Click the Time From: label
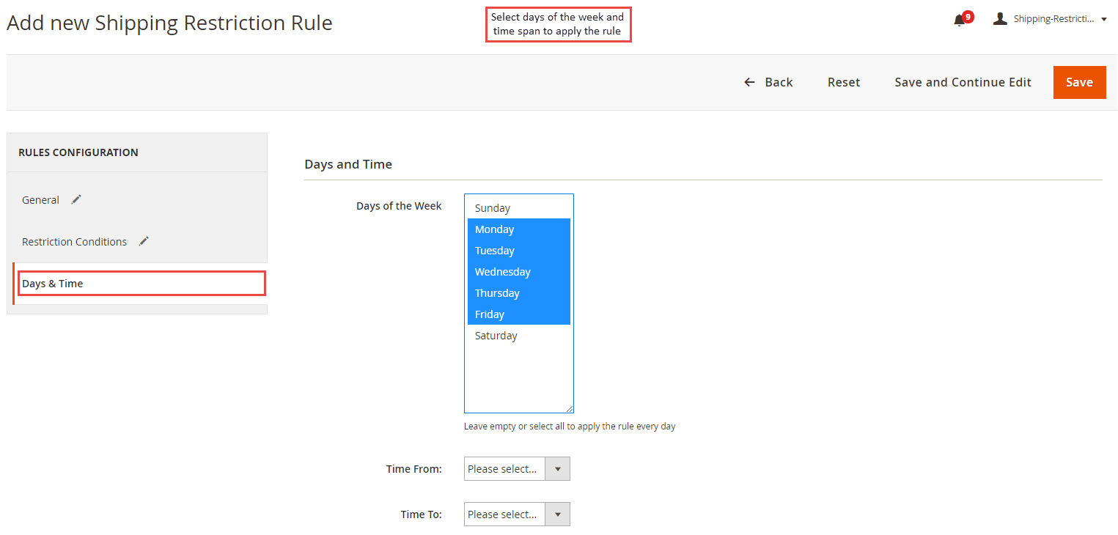This screenshot has height=535, width=1118. coord(414,469)
